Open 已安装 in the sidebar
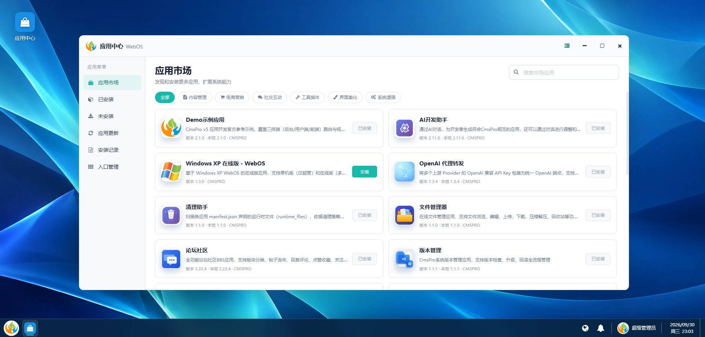The image size is (705, 337). (x=112, y=99)
